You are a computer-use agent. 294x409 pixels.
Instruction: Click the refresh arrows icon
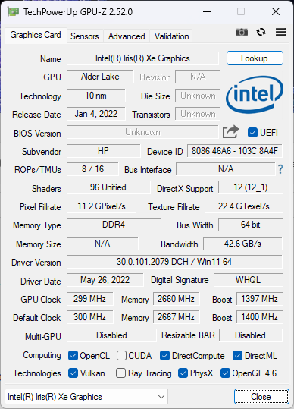[x=261, y=32]
